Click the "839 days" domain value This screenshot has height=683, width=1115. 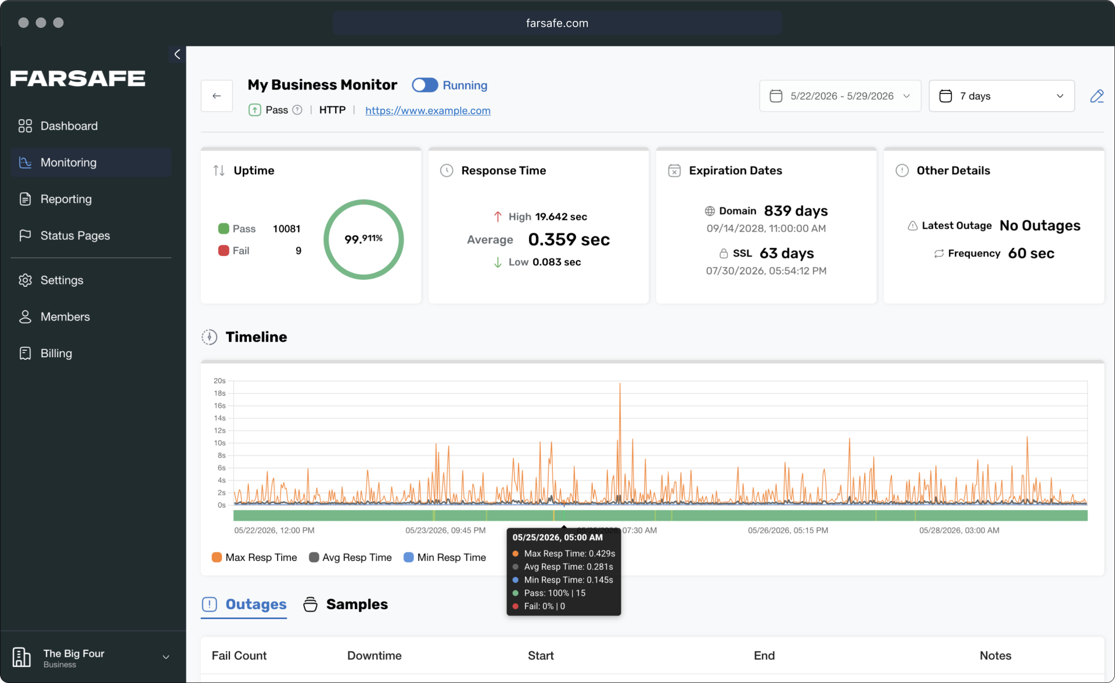click(796, 211)
